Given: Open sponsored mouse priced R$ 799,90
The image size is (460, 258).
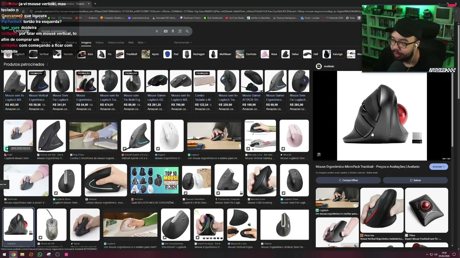Looking at the screenshot, I should pos(181,91).
